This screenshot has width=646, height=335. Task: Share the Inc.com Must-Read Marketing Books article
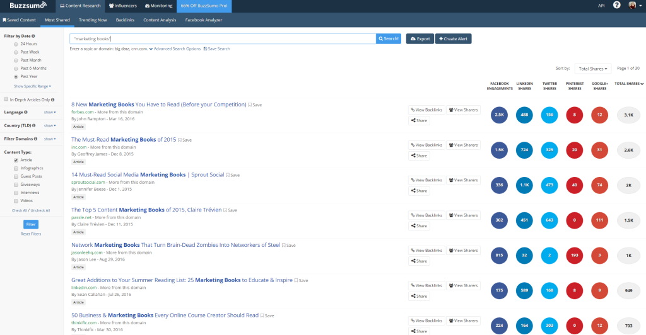pos(419,156)
